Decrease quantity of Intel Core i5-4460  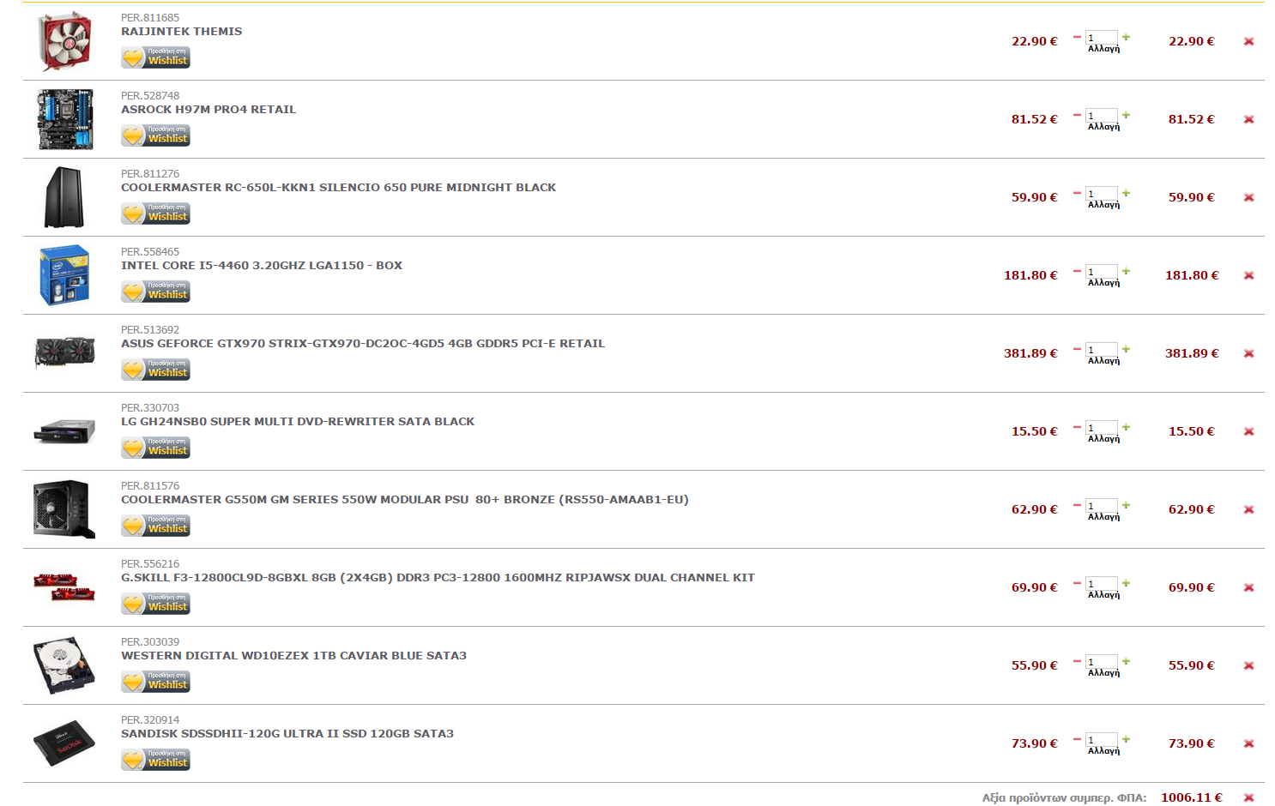tap(1077, 271)
